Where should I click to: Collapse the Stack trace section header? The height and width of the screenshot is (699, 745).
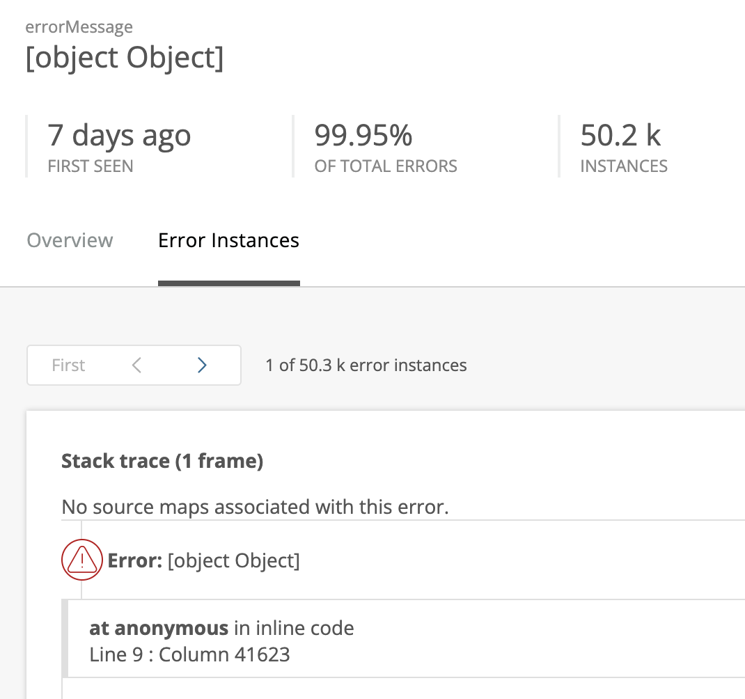click(x=162, y=461)
